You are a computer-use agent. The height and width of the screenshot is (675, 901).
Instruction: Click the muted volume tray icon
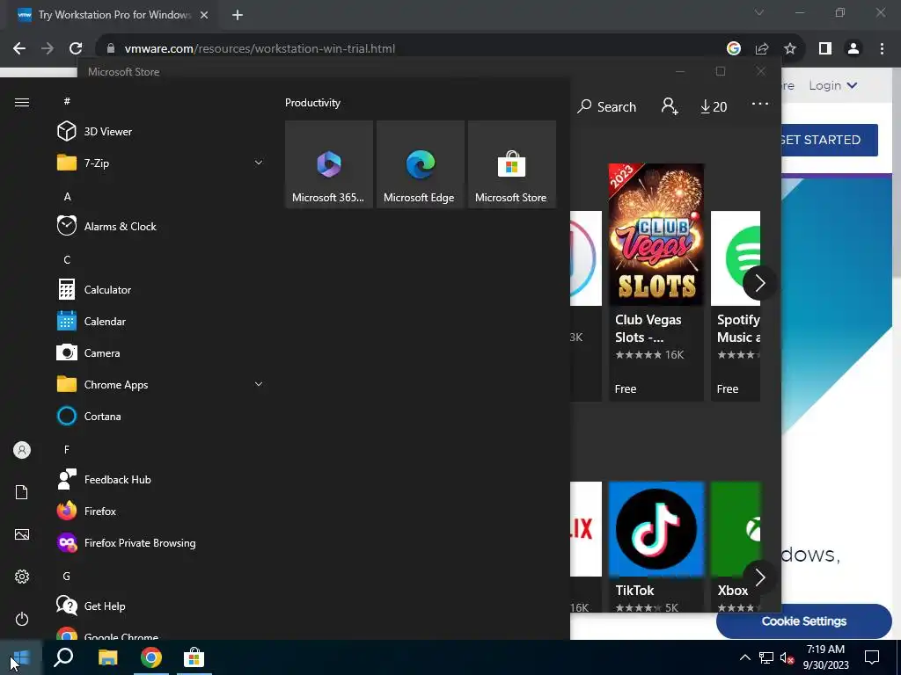[x=787, y=657]
